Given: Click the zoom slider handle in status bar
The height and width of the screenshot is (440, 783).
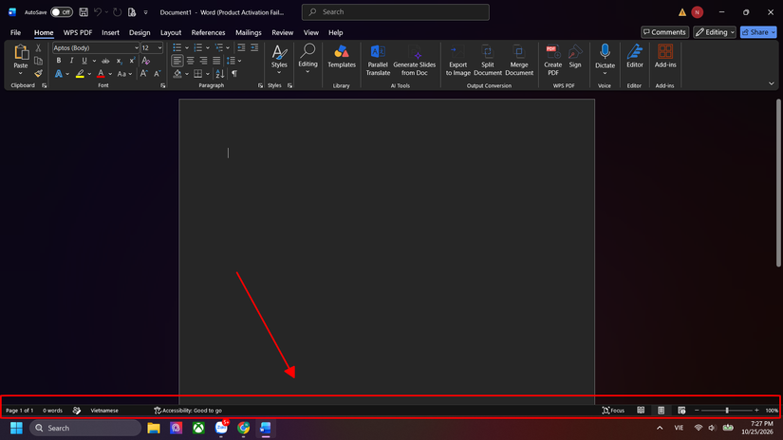Looking at the screenshot, I should [727, 410].
